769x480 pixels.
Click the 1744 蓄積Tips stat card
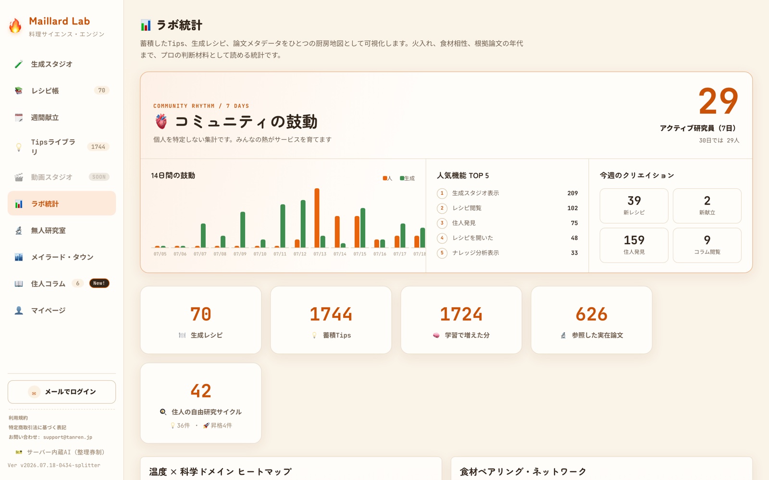coord(331,320)
